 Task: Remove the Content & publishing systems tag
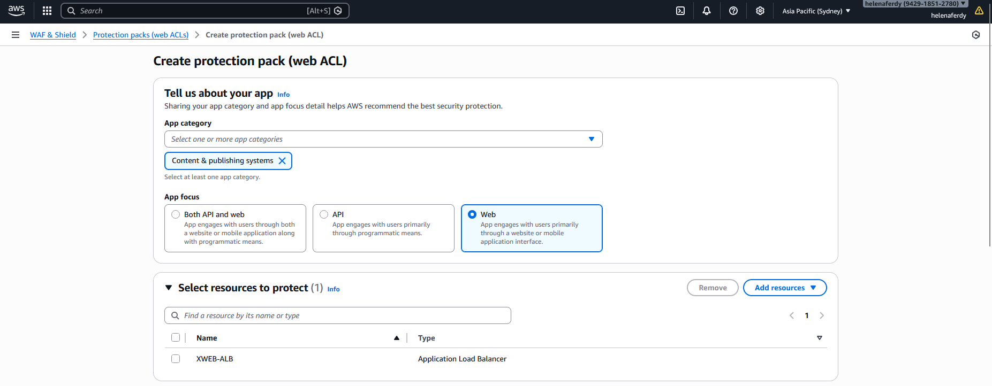pos(282,161)
